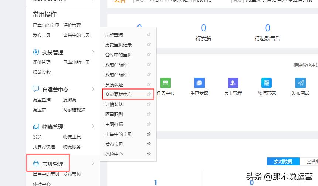The width and height of the screenshot is (318, 186).
Task: Open 提前收款 under 交易管理
Action: coord(42,73)
